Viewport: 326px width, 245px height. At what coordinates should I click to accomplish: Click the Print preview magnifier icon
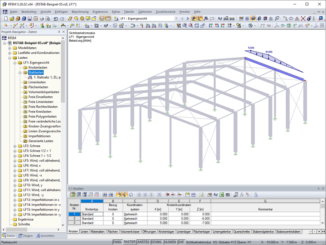(48, 18)
